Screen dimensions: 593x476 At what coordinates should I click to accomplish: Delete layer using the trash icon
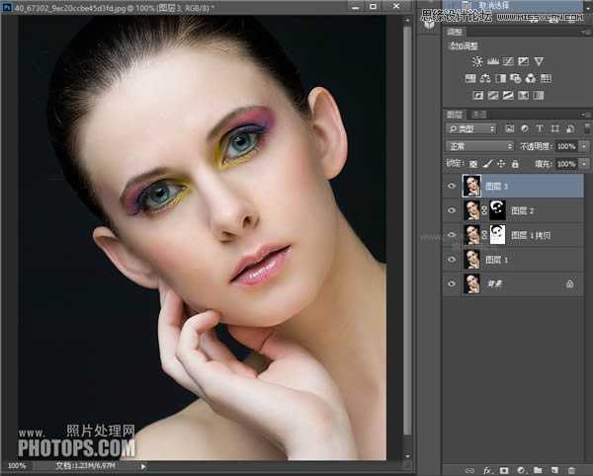[570, 469]
